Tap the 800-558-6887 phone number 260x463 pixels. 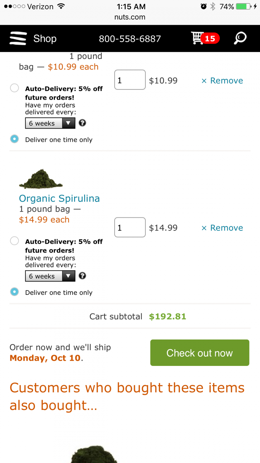[130, 39]
